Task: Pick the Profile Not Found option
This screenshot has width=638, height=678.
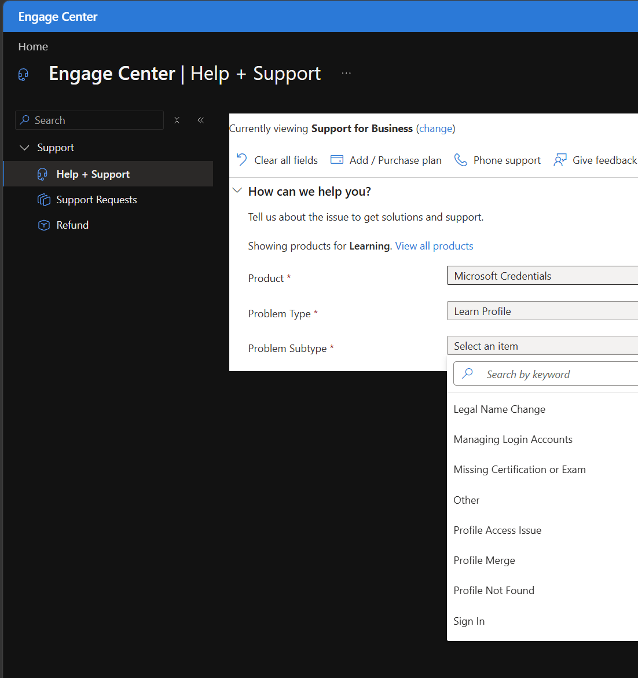Action: (x=542, y=591)
